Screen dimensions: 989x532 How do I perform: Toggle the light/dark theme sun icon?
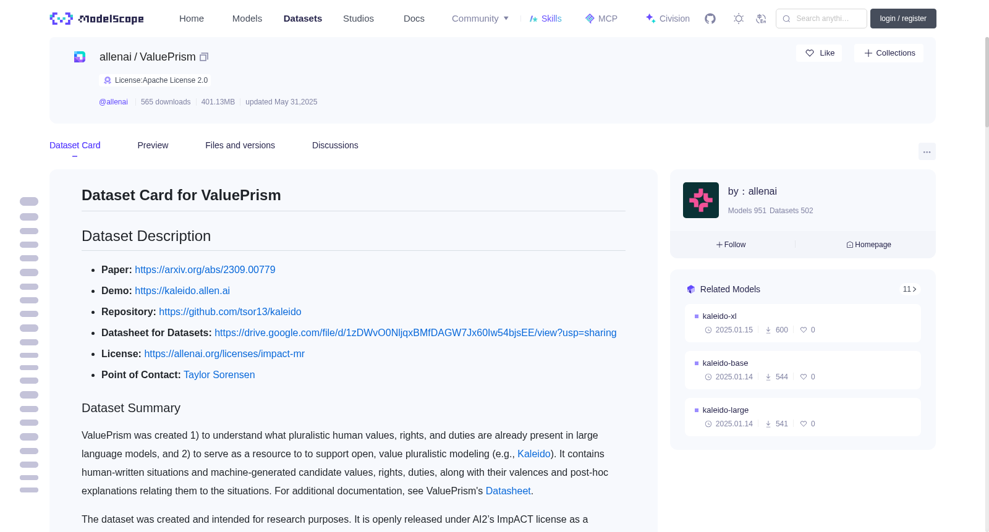739,19
